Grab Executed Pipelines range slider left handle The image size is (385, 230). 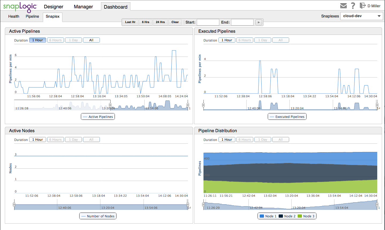click(x=203, y=105)
